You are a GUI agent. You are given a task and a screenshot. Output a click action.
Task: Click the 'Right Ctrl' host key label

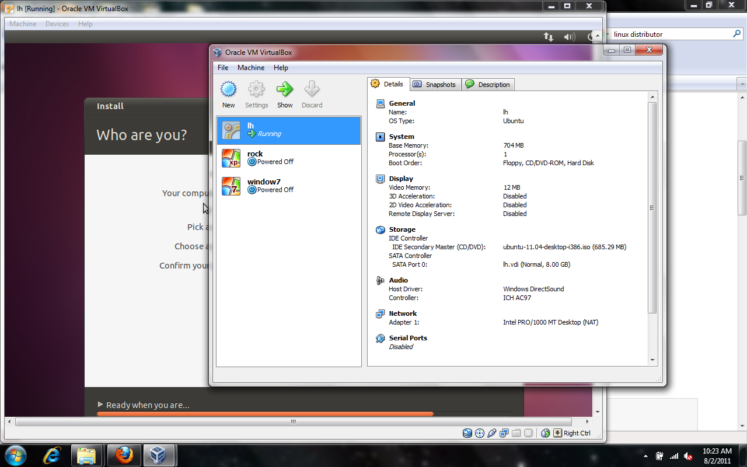(x=577, y=433)
